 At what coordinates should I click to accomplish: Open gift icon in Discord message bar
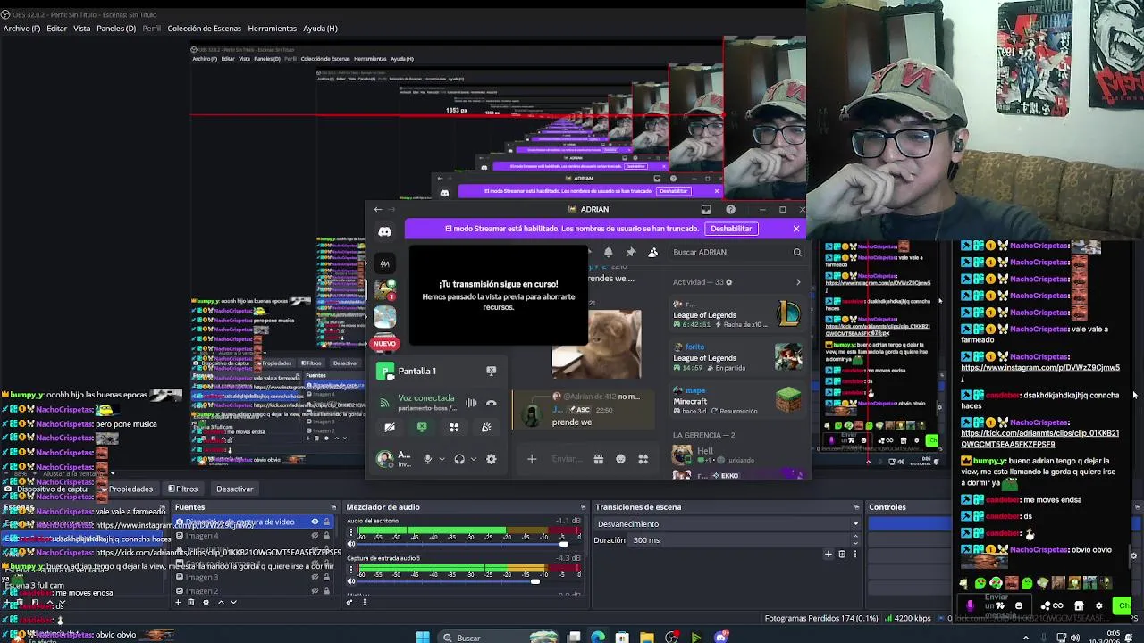(x=598, y=459)
